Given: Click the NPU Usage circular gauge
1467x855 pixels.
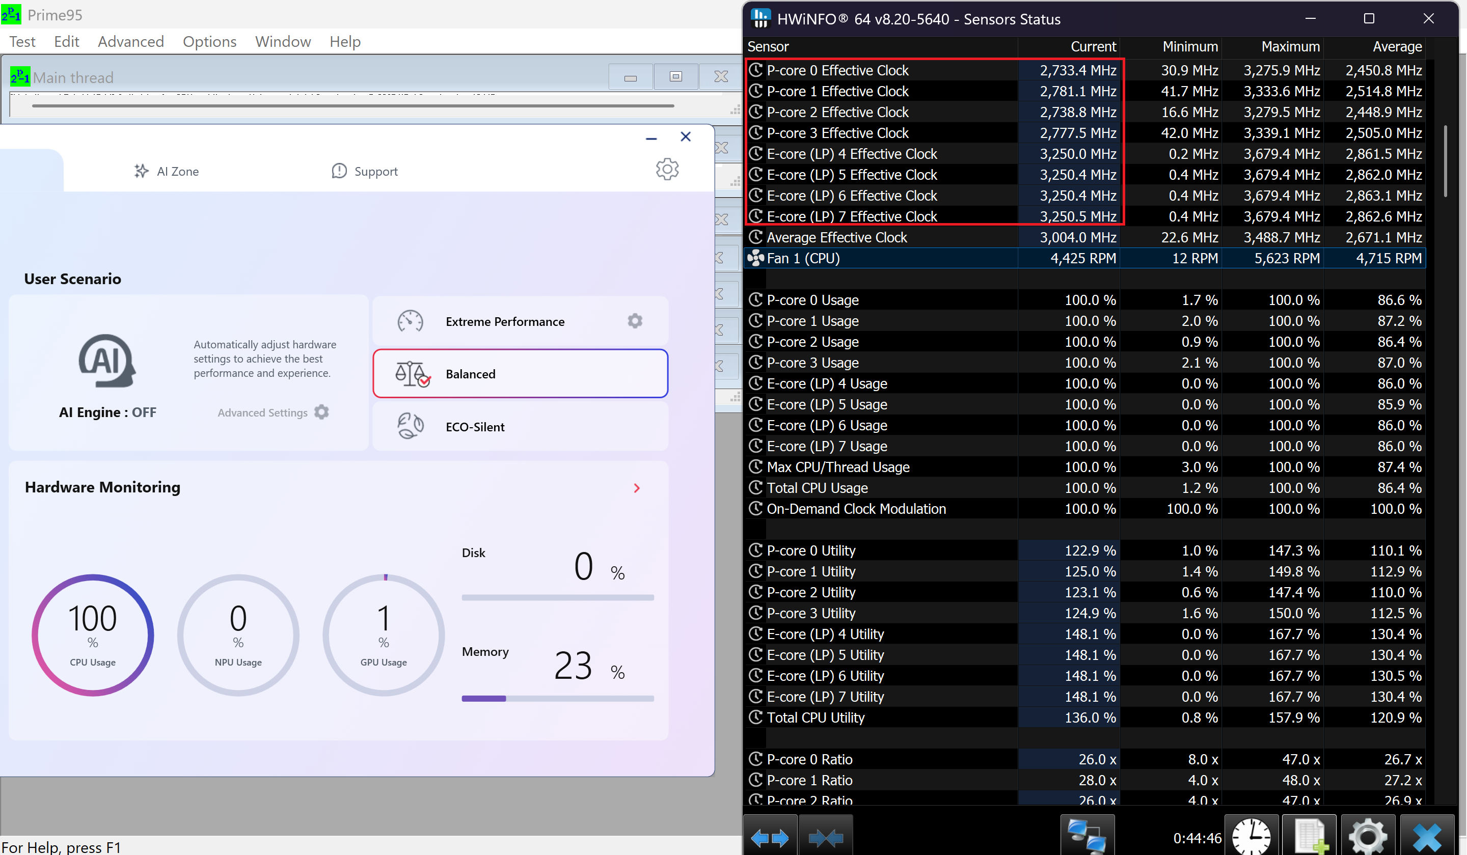Looking at the screenshot, I should [x=238, y=635].
